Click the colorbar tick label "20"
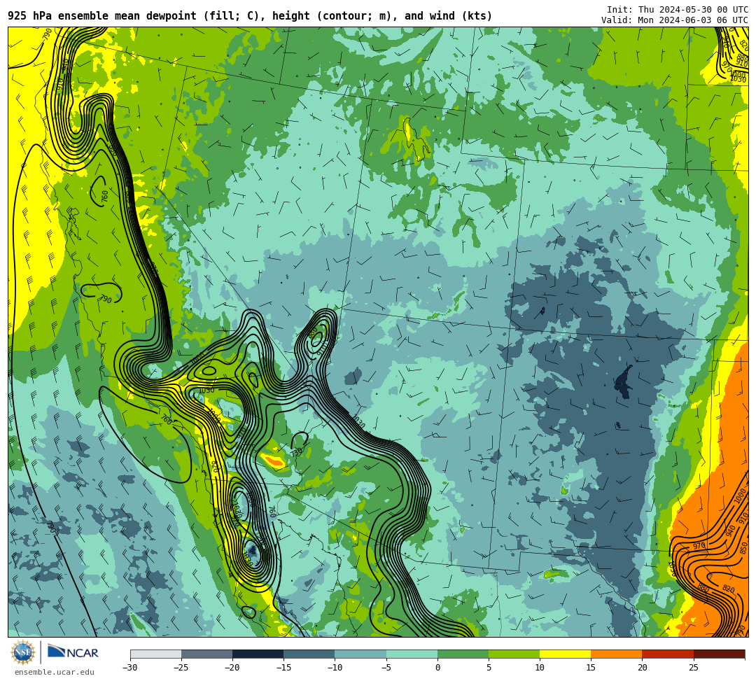 tap(642, 668)
